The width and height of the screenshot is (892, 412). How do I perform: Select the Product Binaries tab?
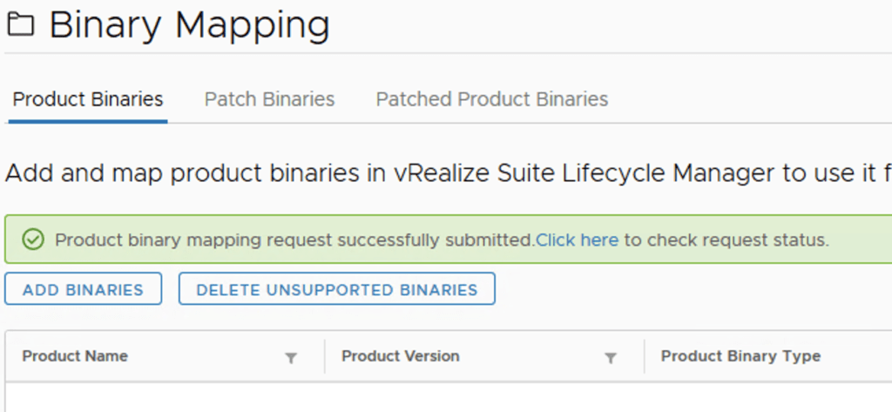pyautogui.click(x=88, y=99)
